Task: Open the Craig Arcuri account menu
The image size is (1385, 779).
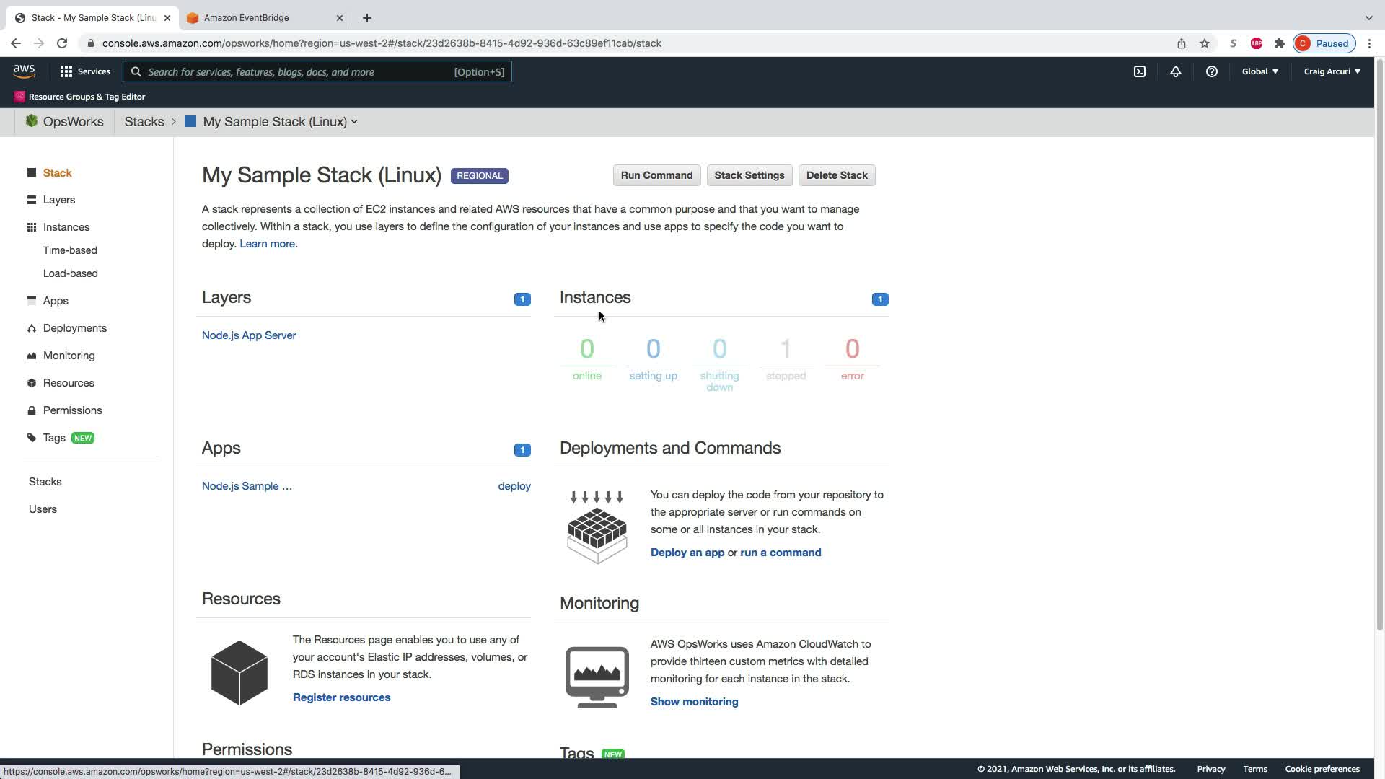Action: (1332, 71)
